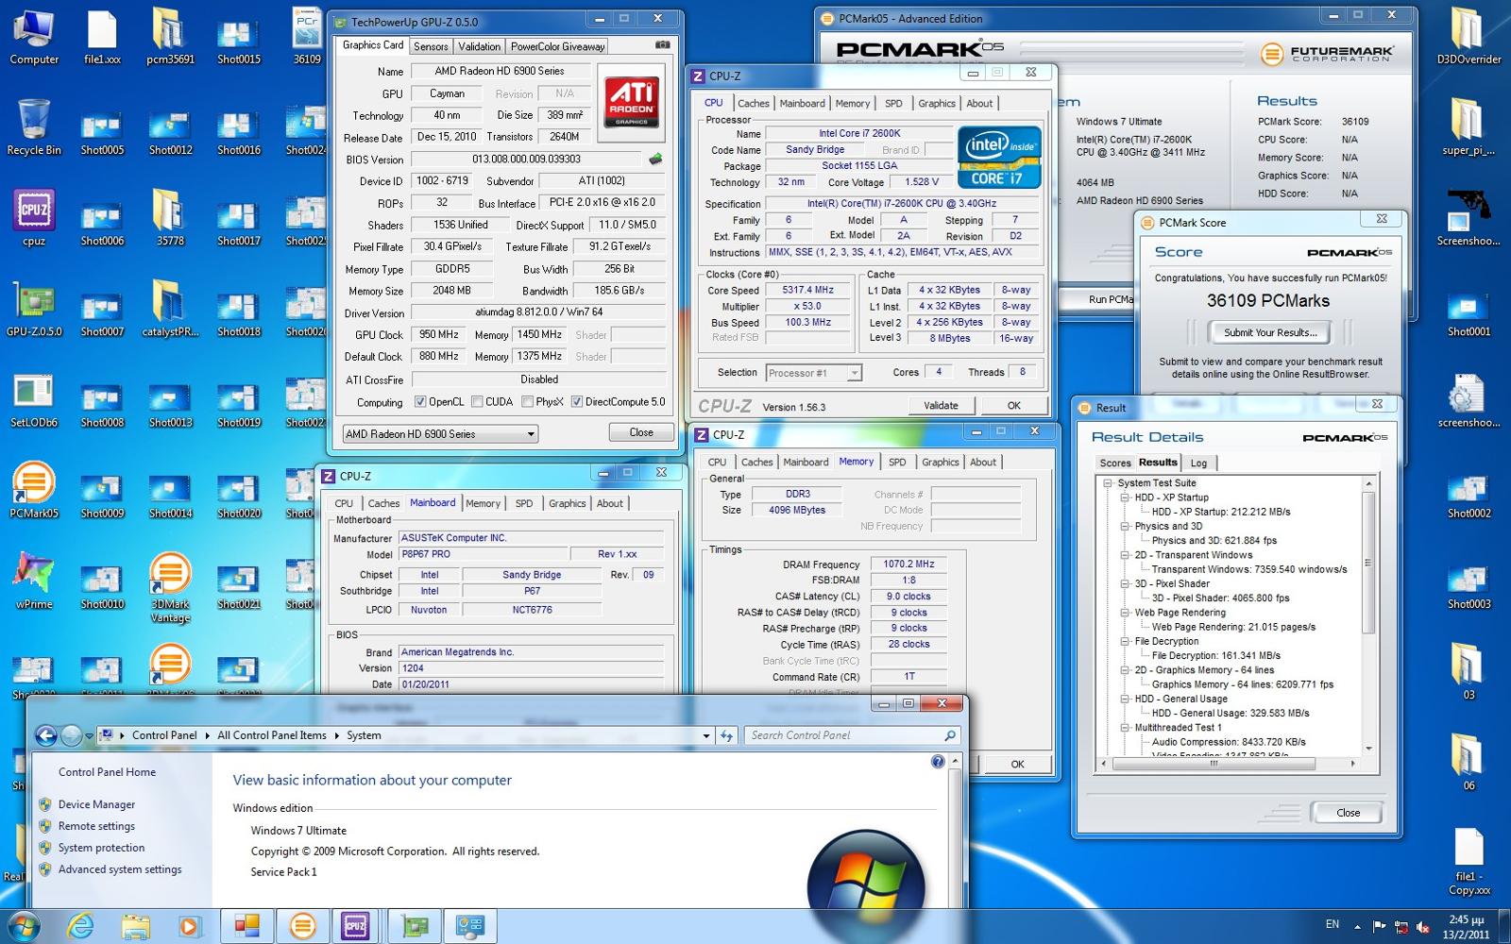Click the EN language indicator in tray
This screenshot has width=1511, height=944.
(x=1333, y=925)
